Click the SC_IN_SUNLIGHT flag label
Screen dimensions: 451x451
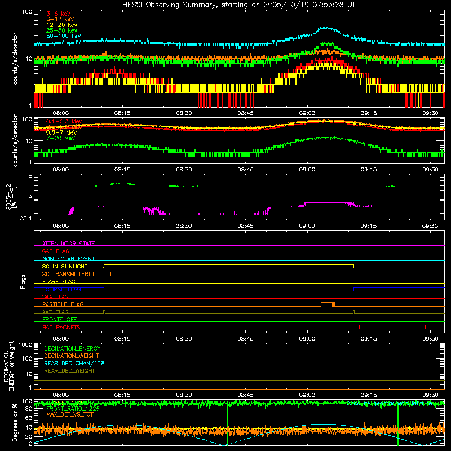pyautogui.click(x=65, y=266)
